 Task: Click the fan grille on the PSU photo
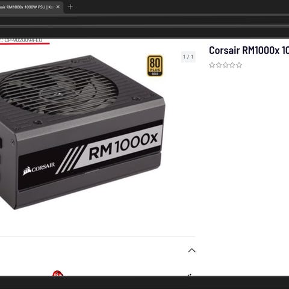[58, 92]
